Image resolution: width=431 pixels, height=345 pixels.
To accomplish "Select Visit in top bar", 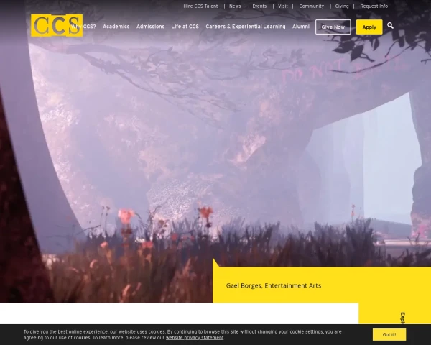I will click(283, 6).
